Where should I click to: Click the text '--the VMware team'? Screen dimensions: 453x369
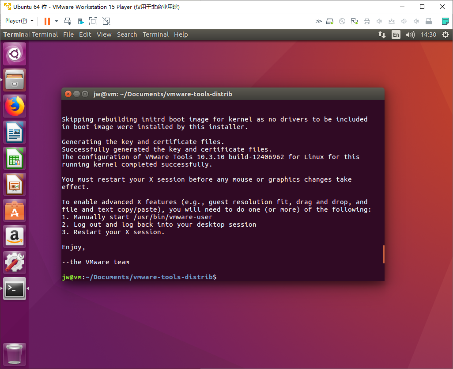click(x=96, y=262)
